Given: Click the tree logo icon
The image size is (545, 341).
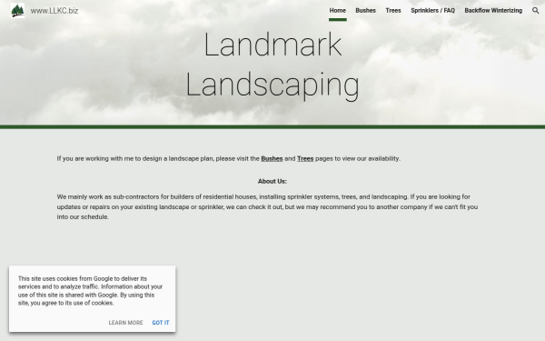Looking at the screenshot, I should pos(17,10).
